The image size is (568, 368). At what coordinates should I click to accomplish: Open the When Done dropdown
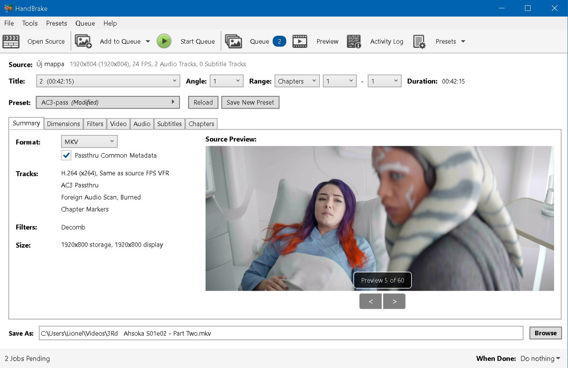point(540,358)
